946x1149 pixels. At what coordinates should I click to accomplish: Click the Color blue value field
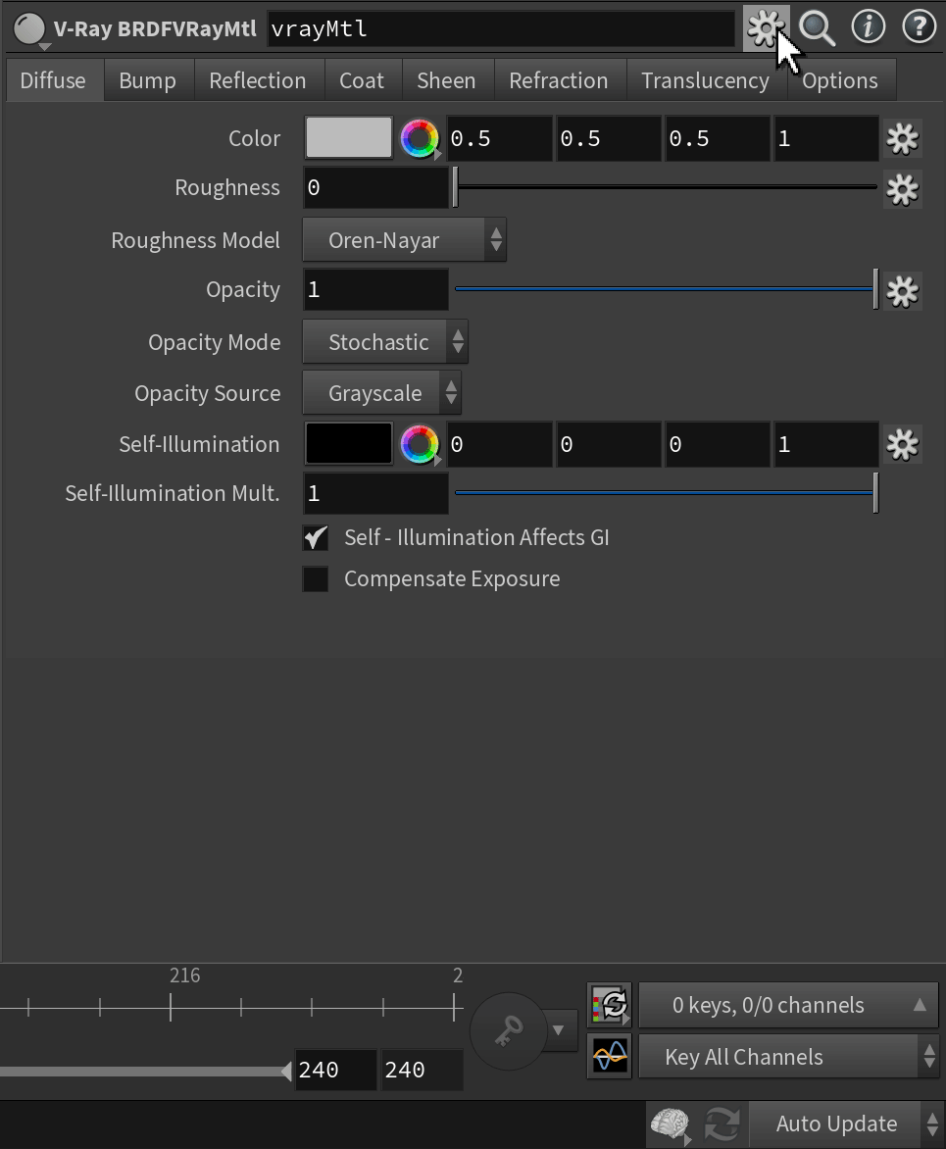[x=719, y=138]
